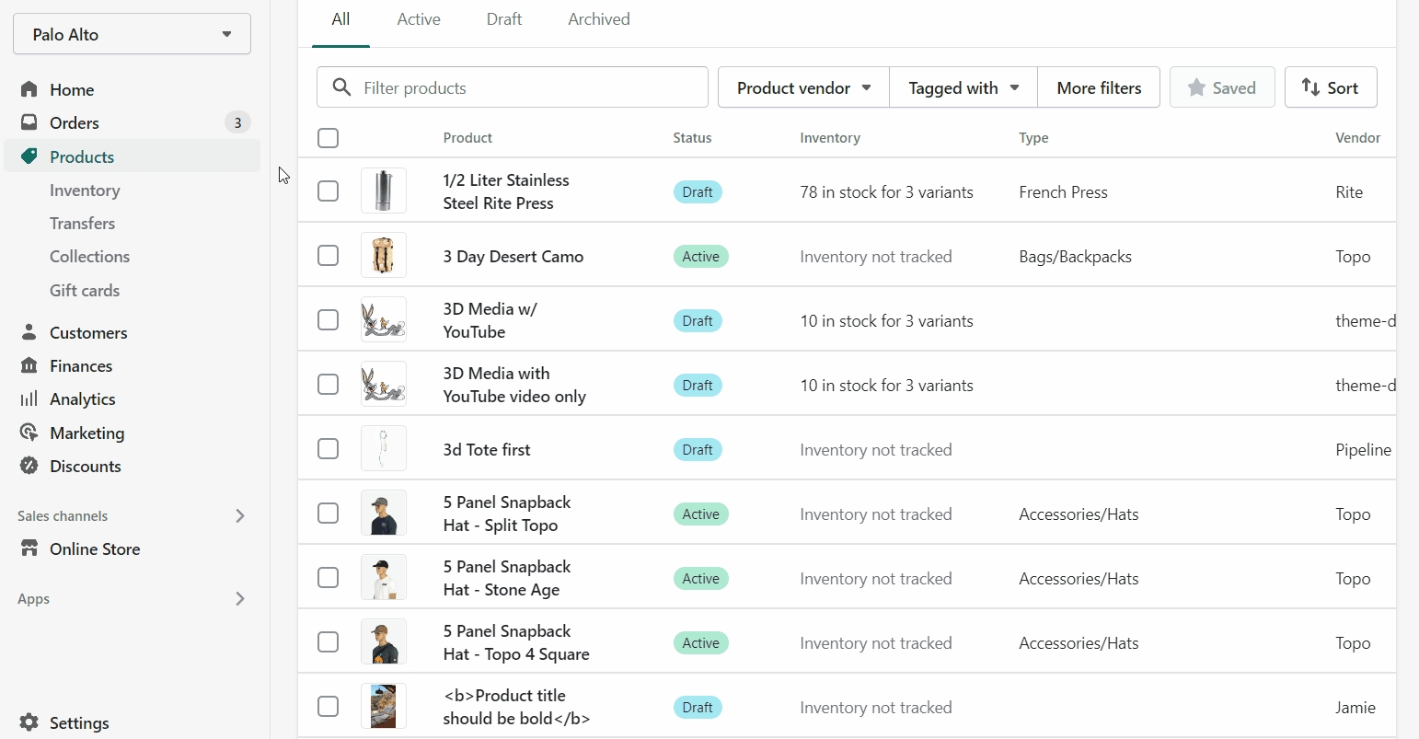Image resolution: width=1419 pixels, height=739 pixels.
Task: Open the Tagged with dropdown
Action: [963, 87]
